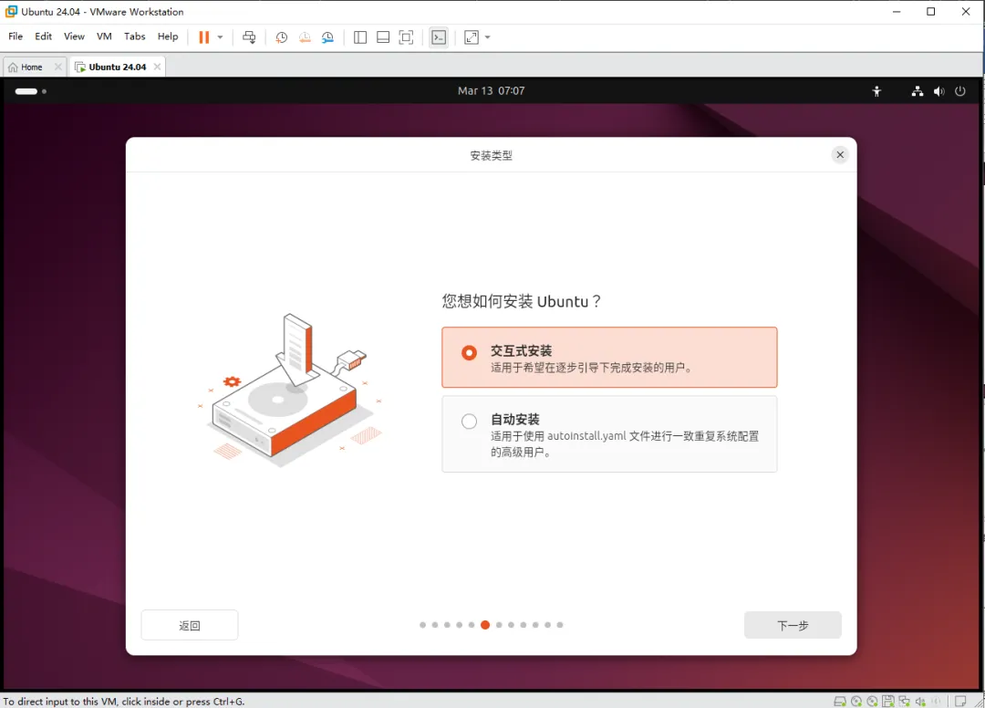Select the 交互式安装 radio option
The height and width of the screenshot is (708, 985).
(469, 352)
